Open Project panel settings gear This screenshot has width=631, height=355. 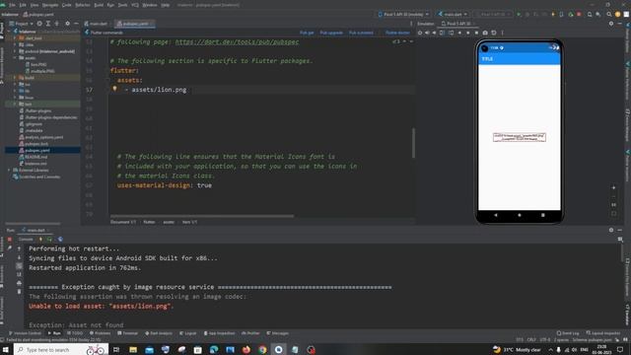coord(68,24)
